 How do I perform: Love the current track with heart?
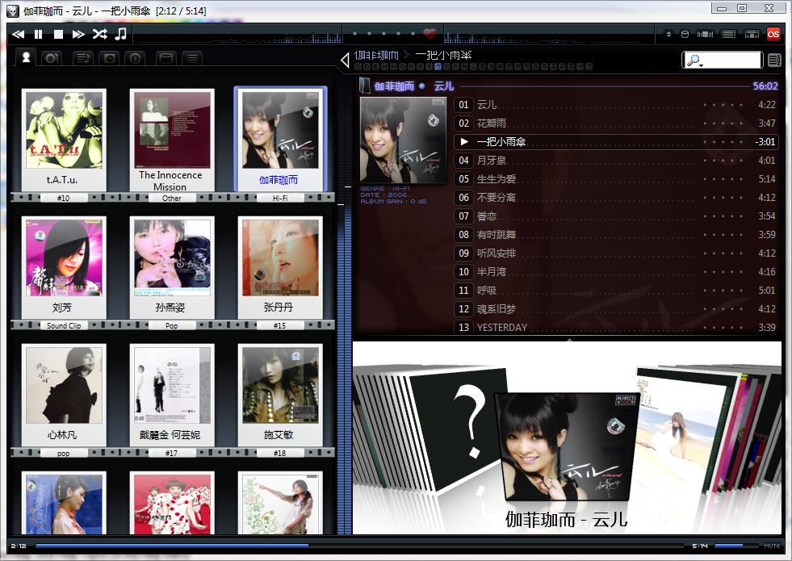[x=430, y=34]
